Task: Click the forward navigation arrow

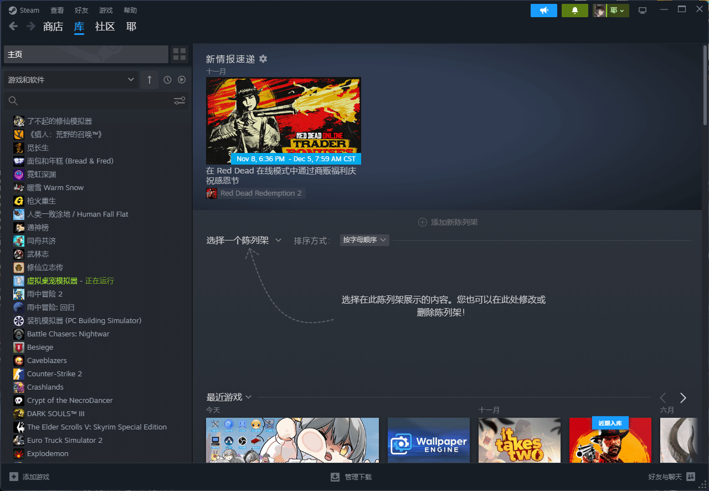Action: [31, 26]
